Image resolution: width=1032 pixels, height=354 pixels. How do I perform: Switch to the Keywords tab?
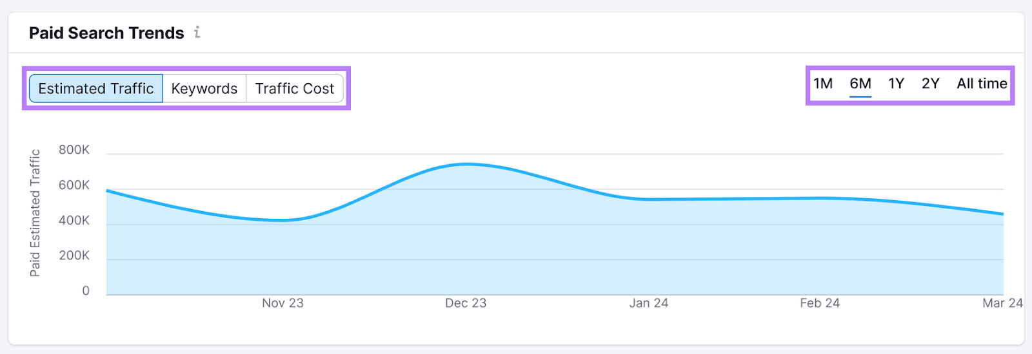(204, 89)
